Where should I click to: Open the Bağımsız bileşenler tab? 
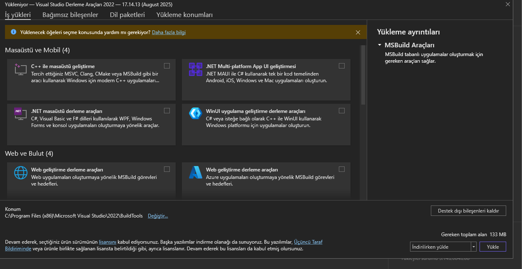click(x=70, y=15)
